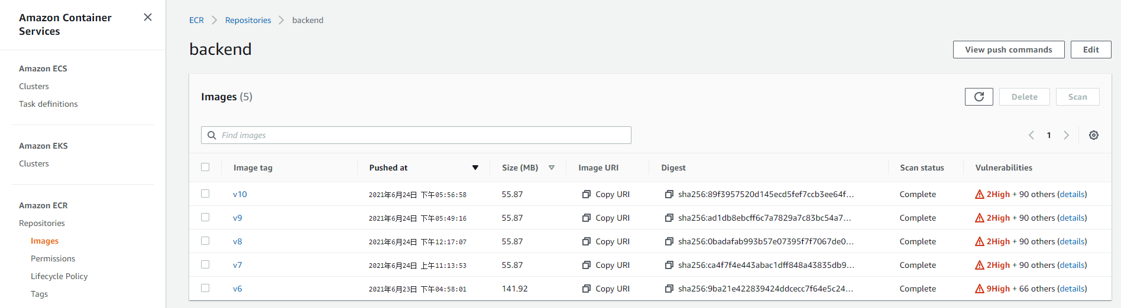Sort by Size (MB) arrow
The image size is (1121, 308).
(x=552, y=168)
